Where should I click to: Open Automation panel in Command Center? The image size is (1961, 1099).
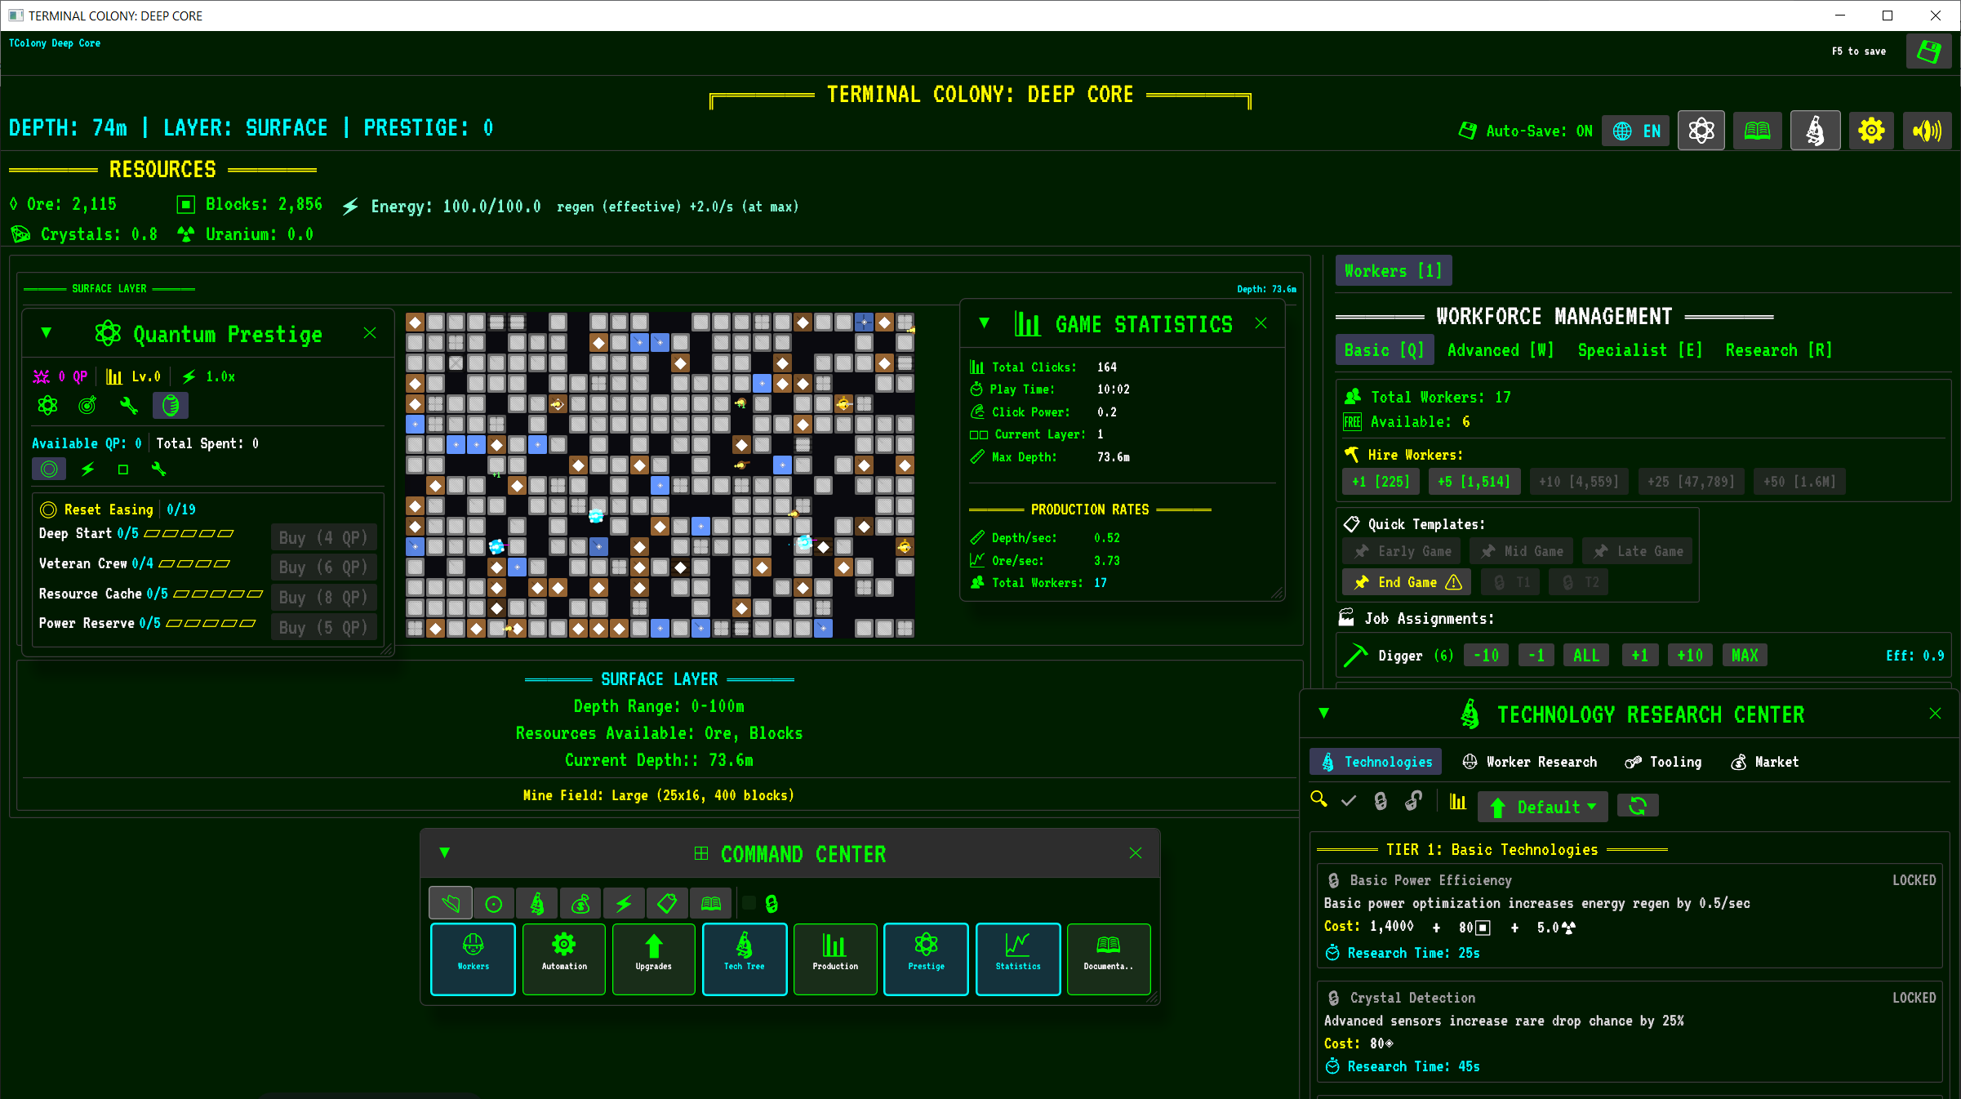point(564,958)
